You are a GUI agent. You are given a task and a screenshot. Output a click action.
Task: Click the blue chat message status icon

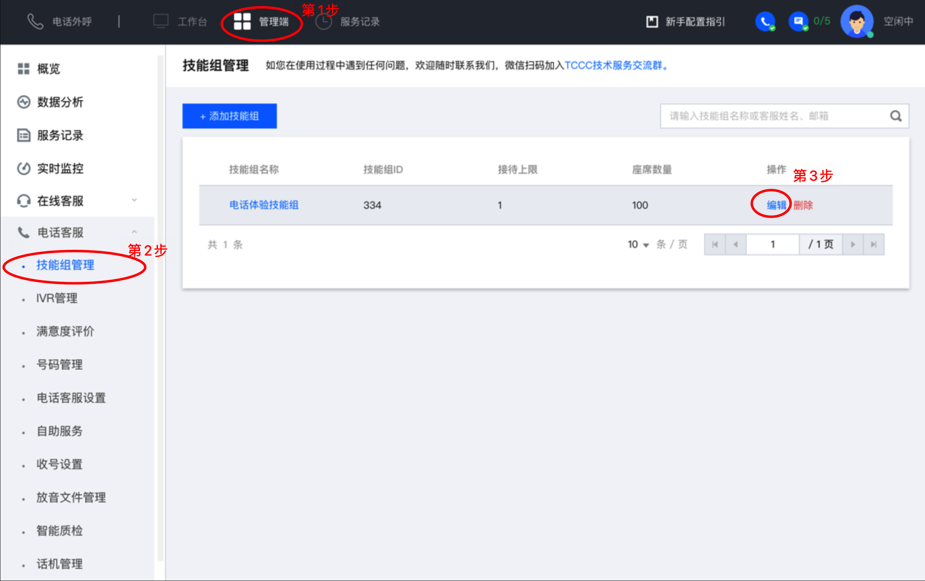pos(798,22)
